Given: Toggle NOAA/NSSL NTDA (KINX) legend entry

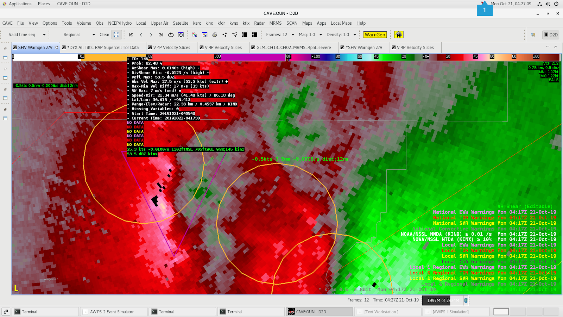Looking at the screenshot, I should click(484, 240).
